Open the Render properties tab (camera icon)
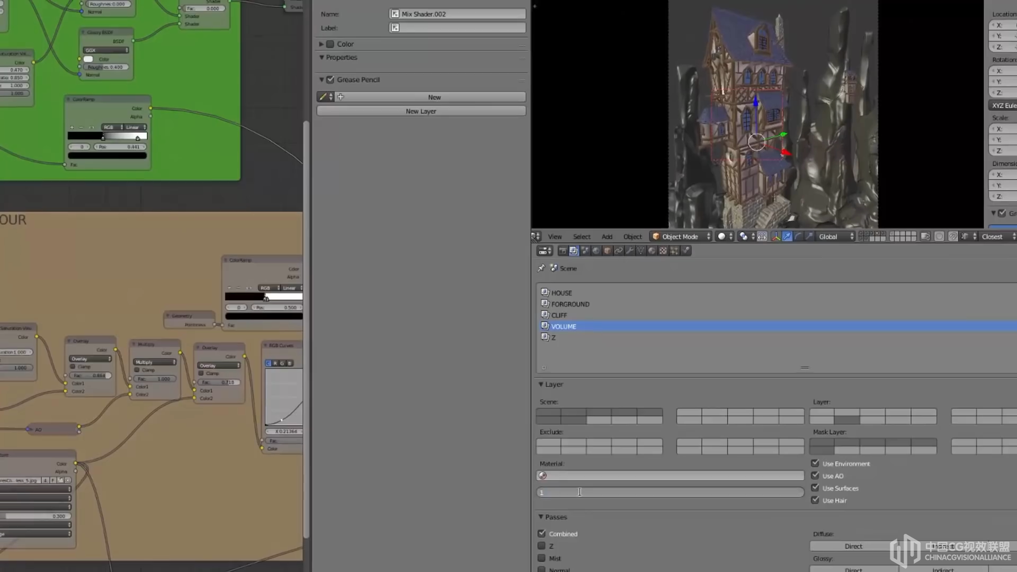This screenshot has width=1017, height=572. [x=563, y=251]
